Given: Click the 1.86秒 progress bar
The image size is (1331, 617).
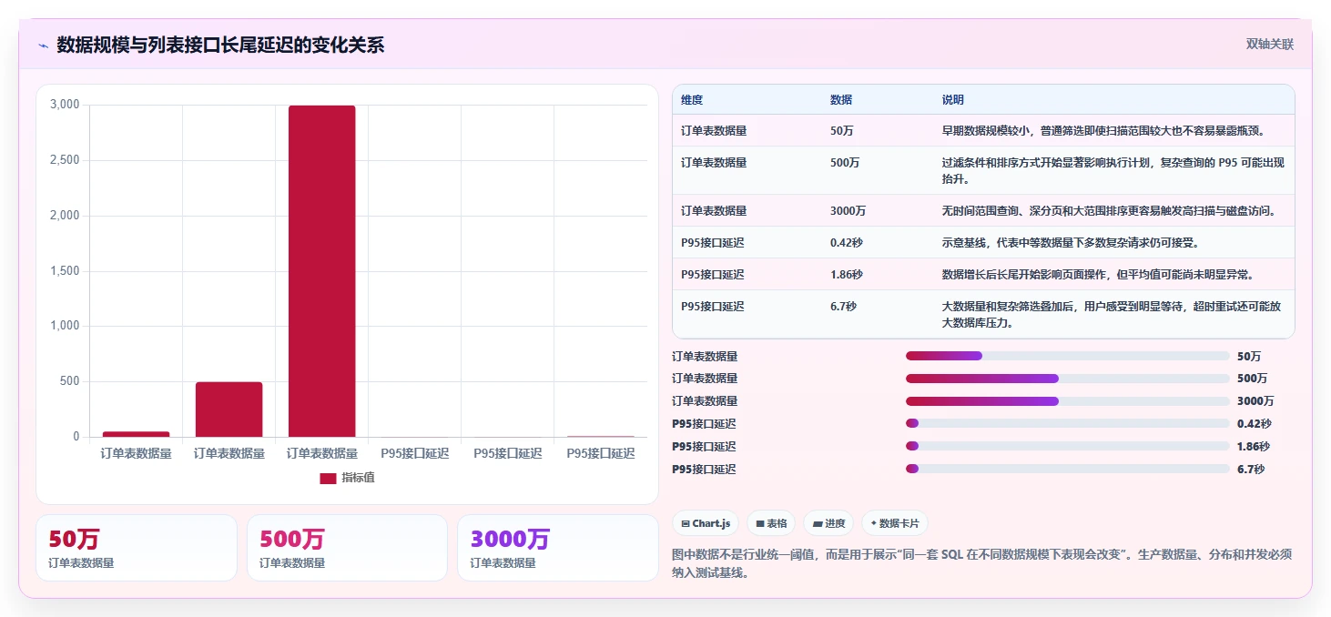Looking at the screenshot, I should point(1067,446).
